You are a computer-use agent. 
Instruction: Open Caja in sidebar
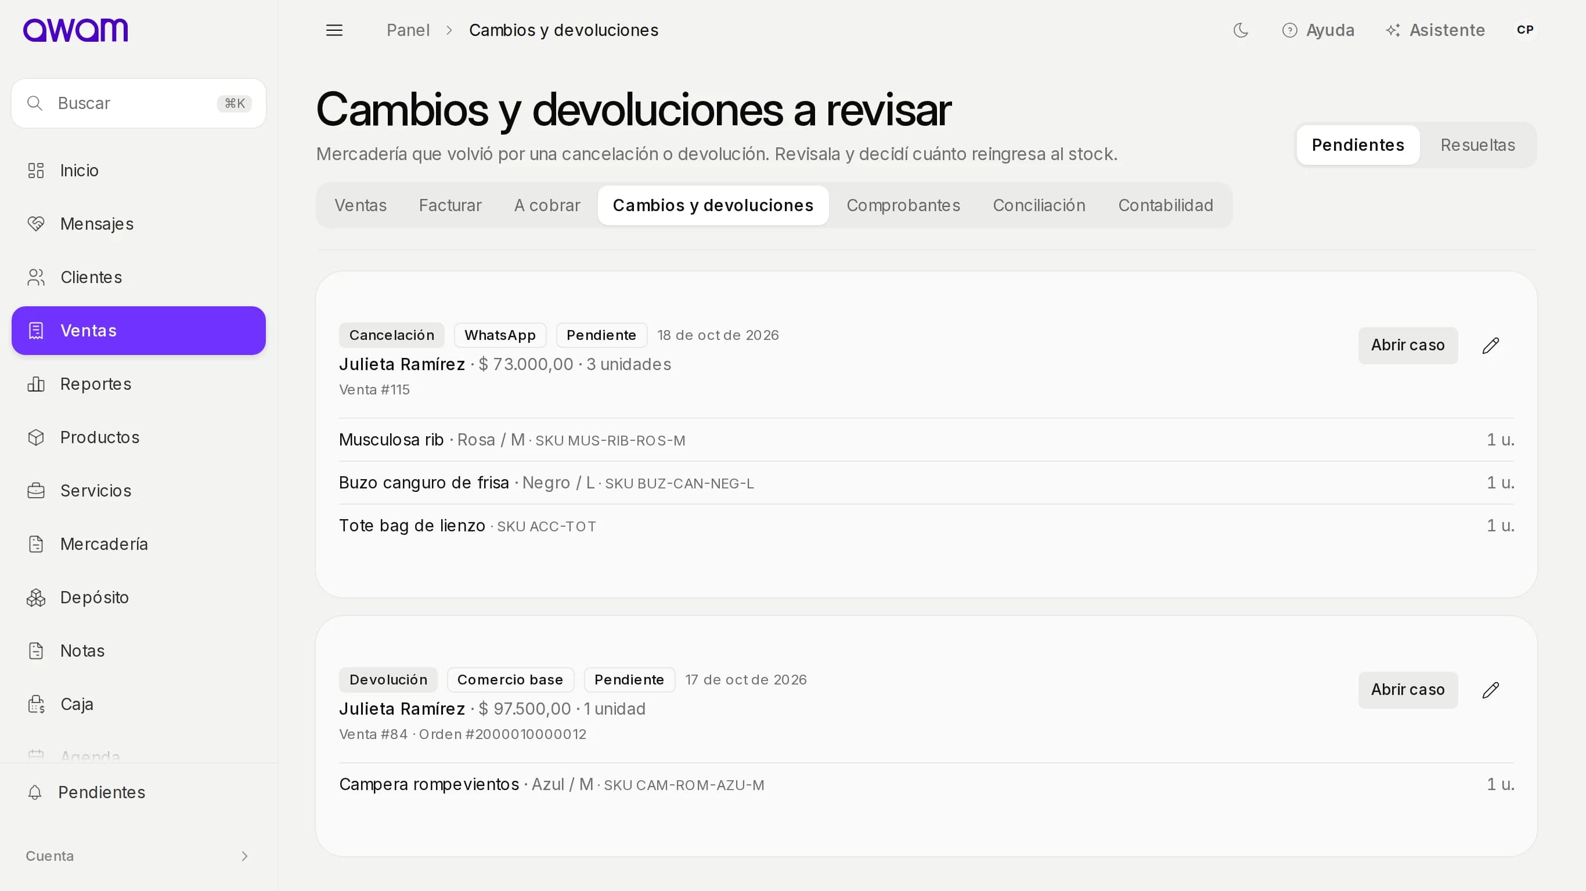[139, 704]
